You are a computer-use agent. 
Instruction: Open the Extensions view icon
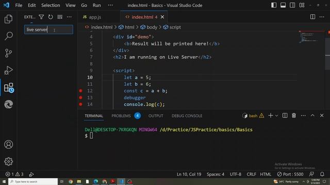[x=9, y=87]
